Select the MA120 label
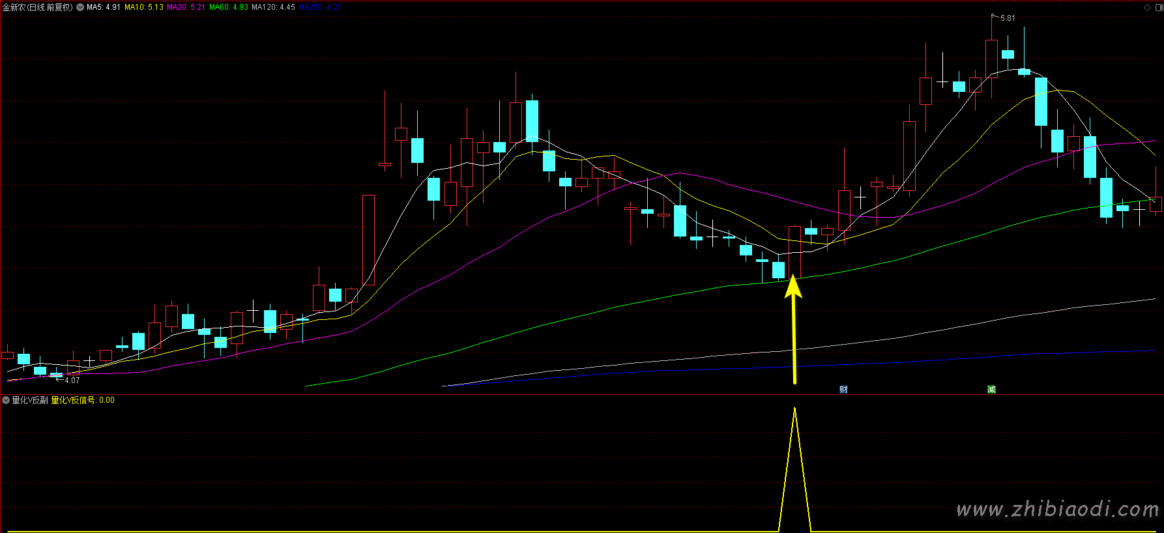This screenshot has width=1164, height=533. pos(273,7)
